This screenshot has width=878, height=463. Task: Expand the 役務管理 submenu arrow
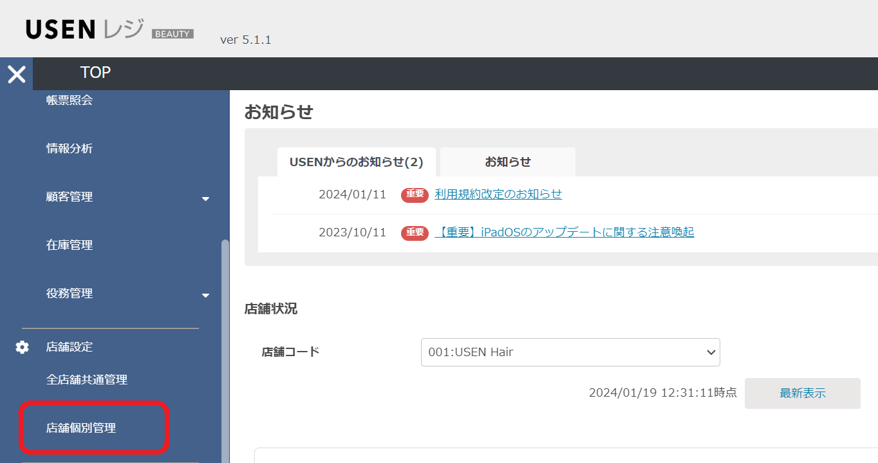[x=205, y=295]
